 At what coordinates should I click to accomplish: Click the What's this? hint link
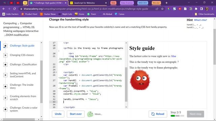click(x=200, y=20)
